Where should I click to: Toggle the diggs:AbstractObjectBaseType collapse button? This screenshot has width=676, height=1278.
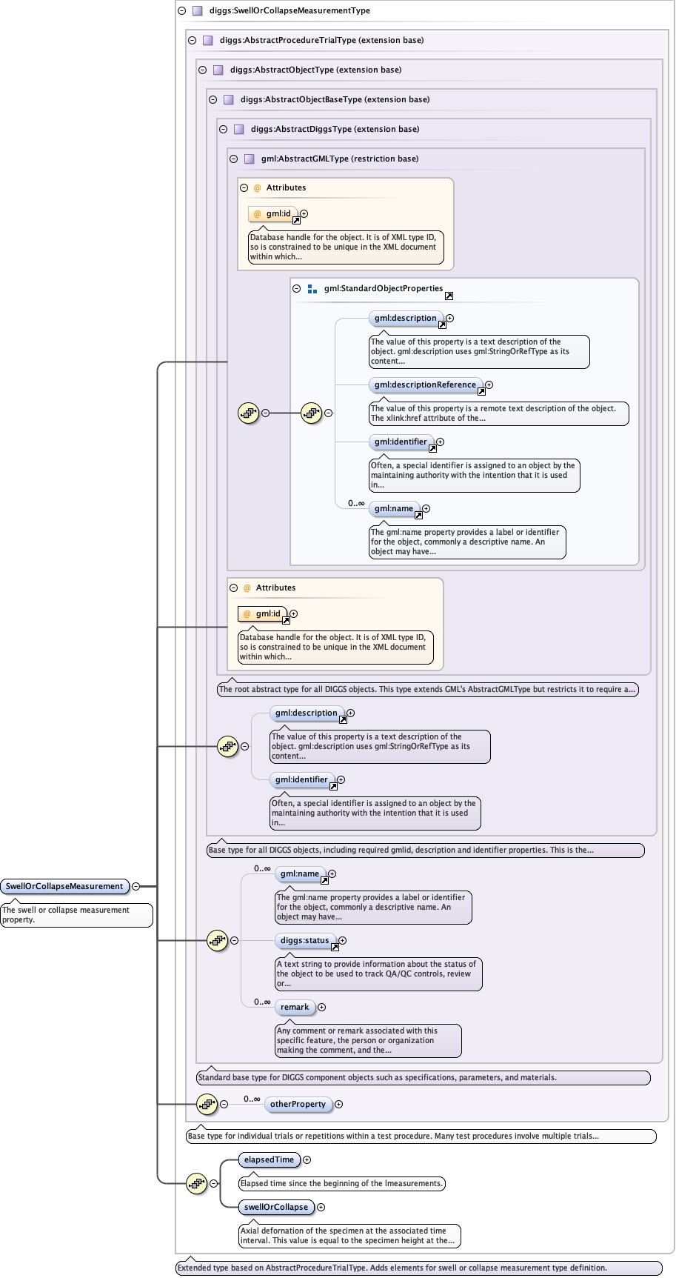pyautogui.click(x=212, y=100)
